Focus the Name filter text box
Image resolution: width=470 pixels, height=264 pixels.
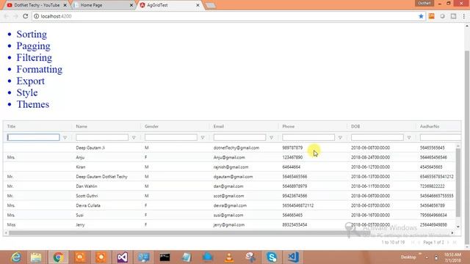(102, 137)
